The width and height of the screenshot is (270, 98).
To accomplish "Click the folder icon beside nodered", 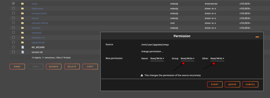I will click(x=22, y=28).
